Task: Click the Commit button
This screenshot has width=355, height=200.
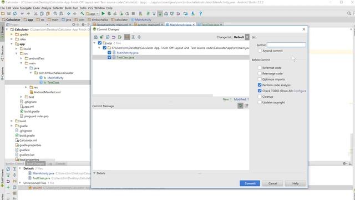Action: (250, 183)
